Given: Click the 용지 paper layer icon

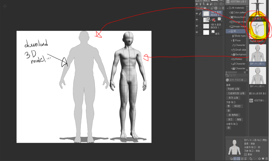Looking at the screenshot, I should click(x=213, y=32).
